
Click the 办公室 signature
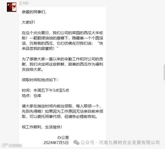(63, 137)
